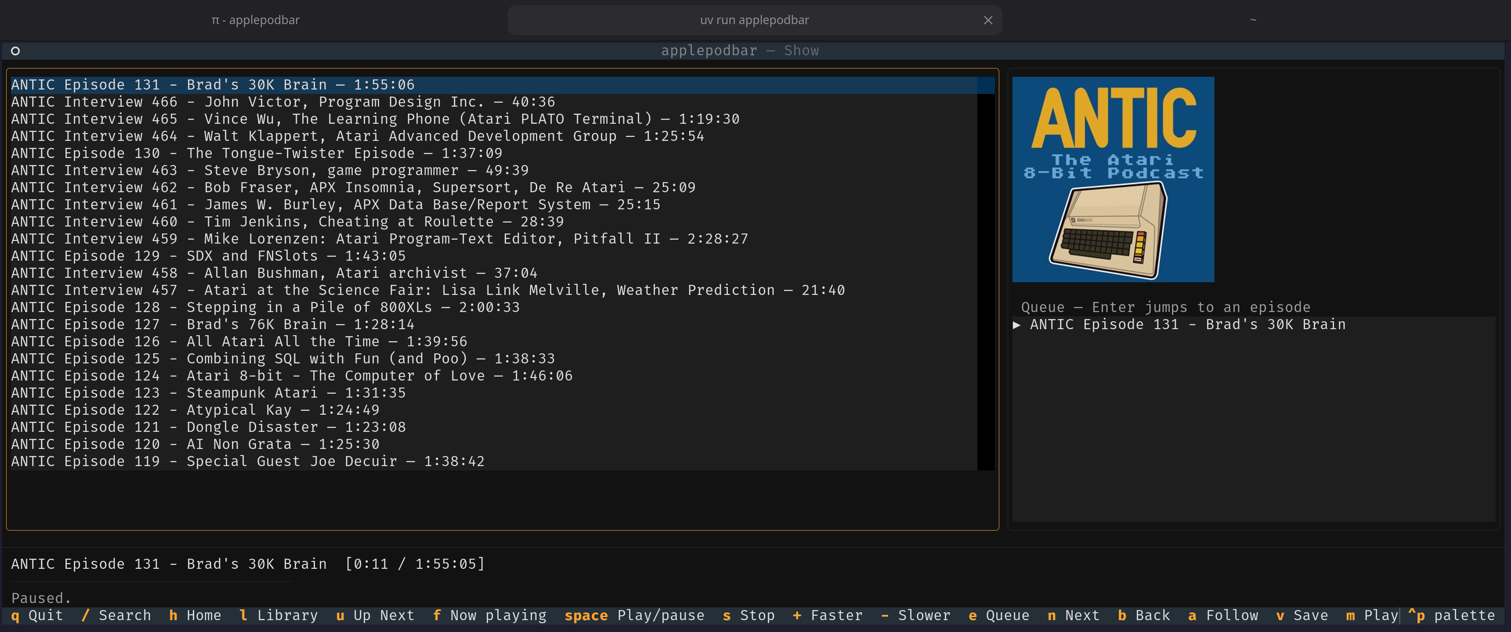Select 'ANTIC Interview 464 - Walt Klappert' row
The image size is (1511, 632).
[494, 136]
